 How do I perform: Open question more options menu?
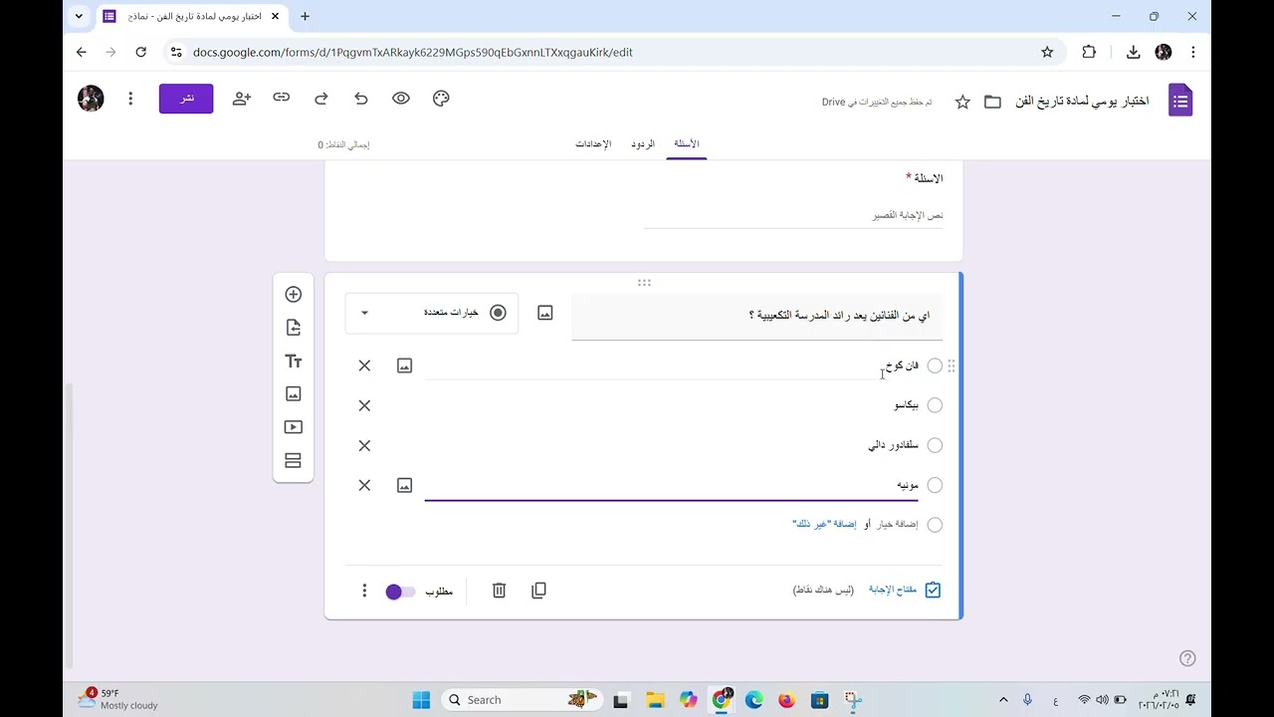pyautogui.click(x=364, y=591)
